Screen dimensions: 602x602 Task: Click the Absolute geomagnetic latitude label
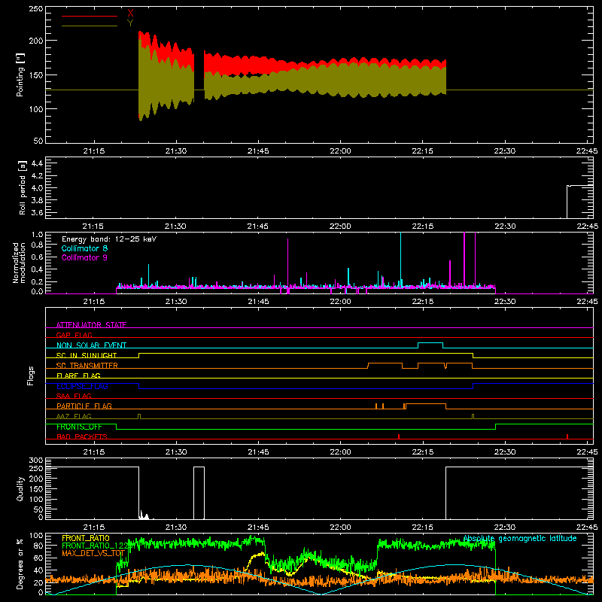click(520, 538)
